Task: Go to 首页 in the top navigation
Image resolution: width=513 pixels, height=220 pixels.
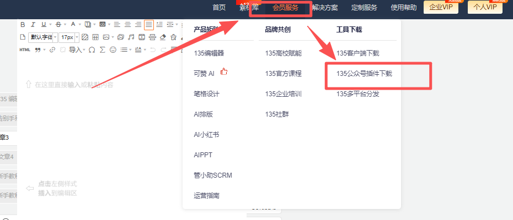Action: click(x=219, y=8)
